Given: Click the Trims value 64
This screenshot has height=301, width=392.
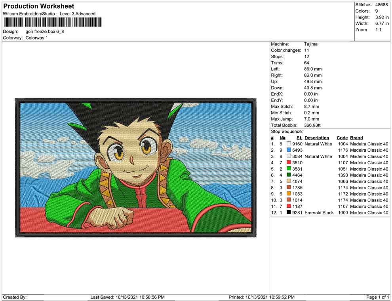Looking at the screenshot, I should (x=306, y=62).
